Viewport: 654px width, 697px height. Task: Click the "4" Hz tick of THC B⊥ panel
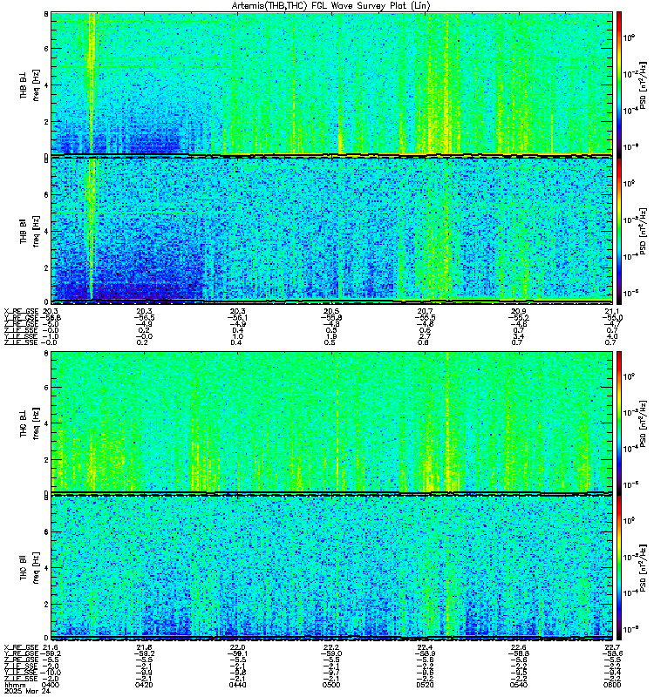46,423
